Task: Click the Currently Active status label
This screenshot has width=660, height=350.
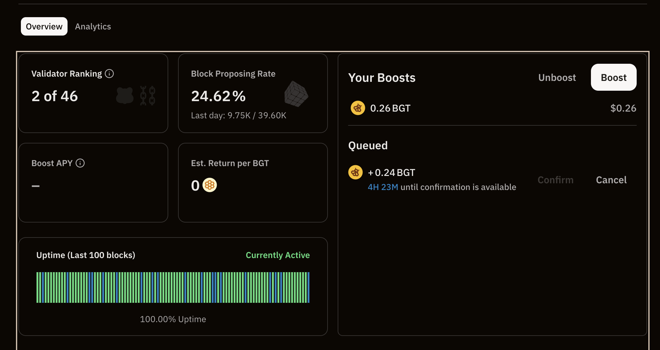Action: pos(278,255)
